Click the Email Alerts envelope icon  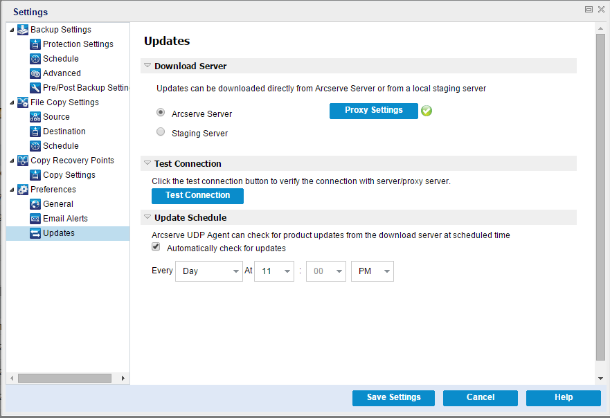tap(34, 218)
